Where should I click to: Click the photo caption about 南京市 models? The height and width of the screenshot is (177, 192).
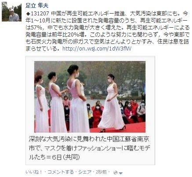[x=89, y=148]
